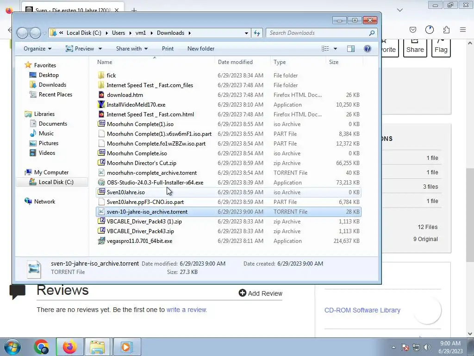The width and height of the screenshot is (474, 356).
Task: Expand the address bar history dropdown
Action: point(246,33)
